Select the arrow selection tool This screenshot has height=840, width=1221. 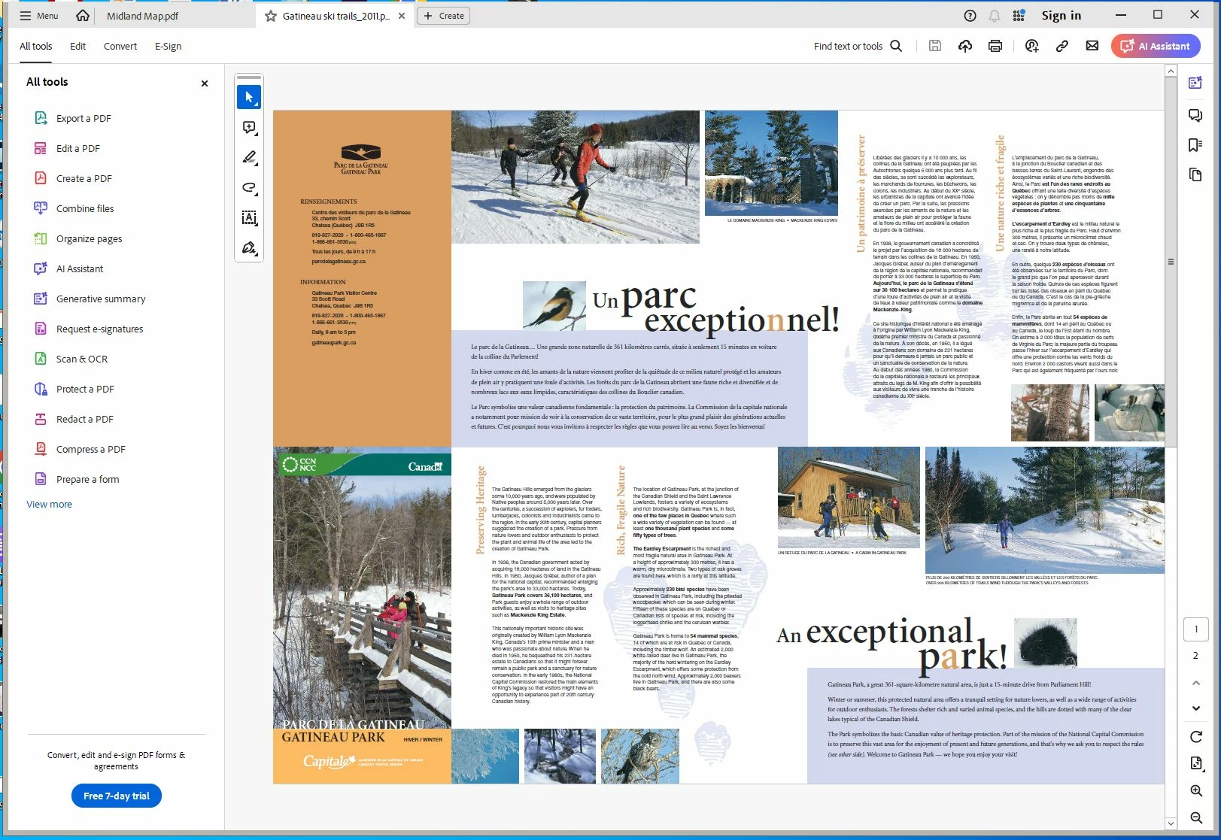click(x=249, y=97)
